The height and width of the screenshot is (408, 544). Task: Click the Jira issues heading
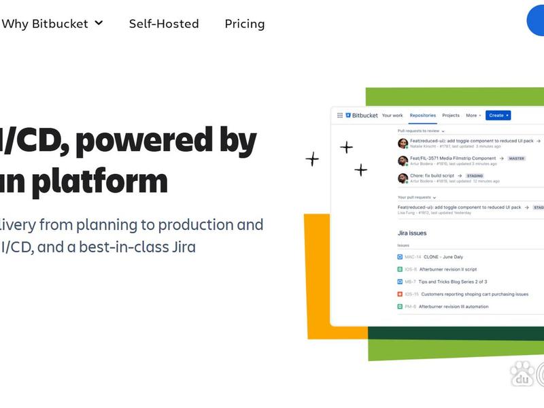[412, 233]
